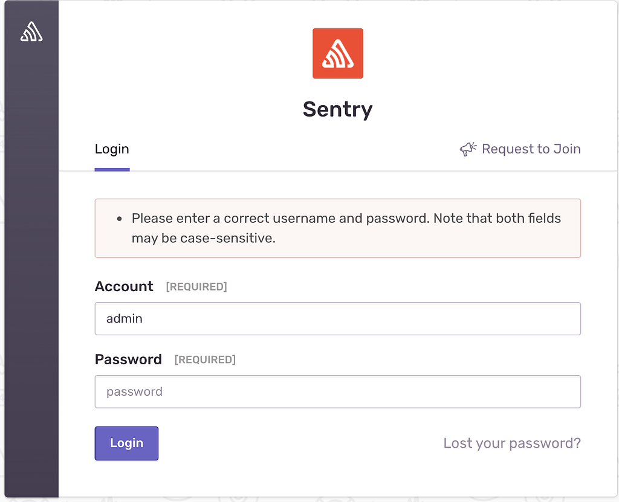Screen dimensions: 619x502
Task: Click the orange Sentry logo above the title
Action: (337, 53)
